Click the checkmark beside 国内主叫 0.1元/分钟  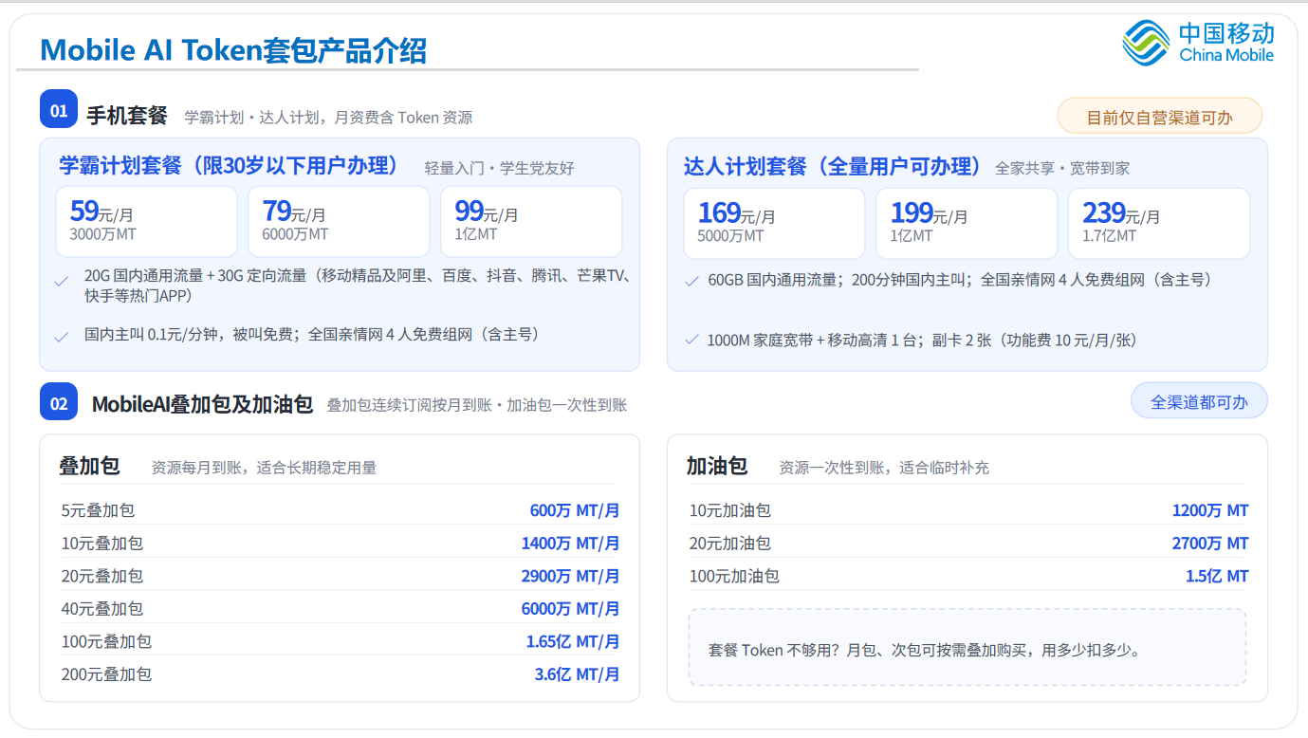[62, 337]
